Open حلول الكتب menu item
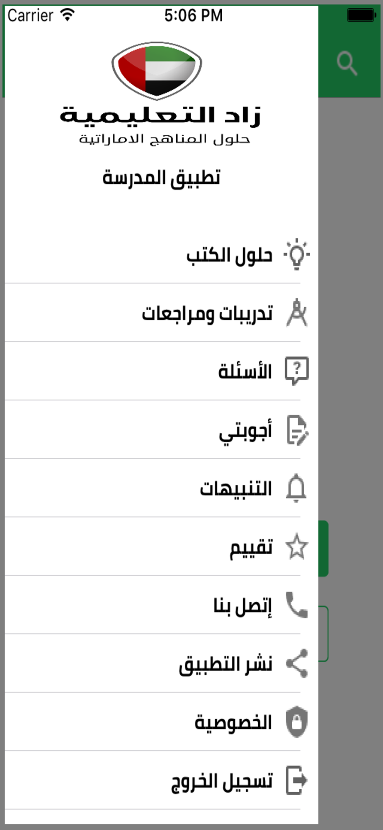The width and height of the screenshot is (383, 830). (x=153, y=254)
